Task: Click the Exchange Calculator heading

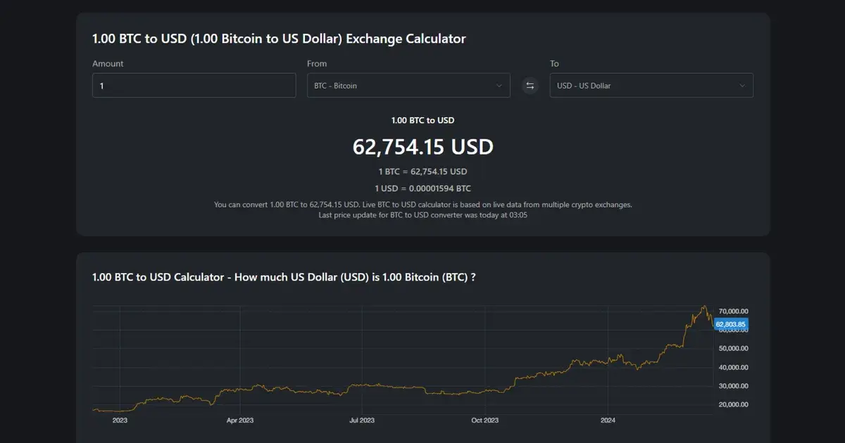Action: coord(279,39)
